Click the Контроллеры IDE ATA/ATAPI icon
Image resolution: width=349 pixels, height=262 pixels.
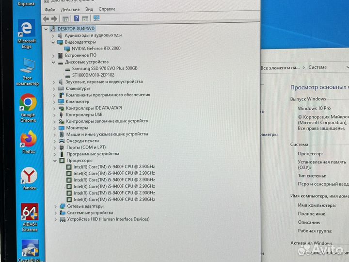point(61,108)
